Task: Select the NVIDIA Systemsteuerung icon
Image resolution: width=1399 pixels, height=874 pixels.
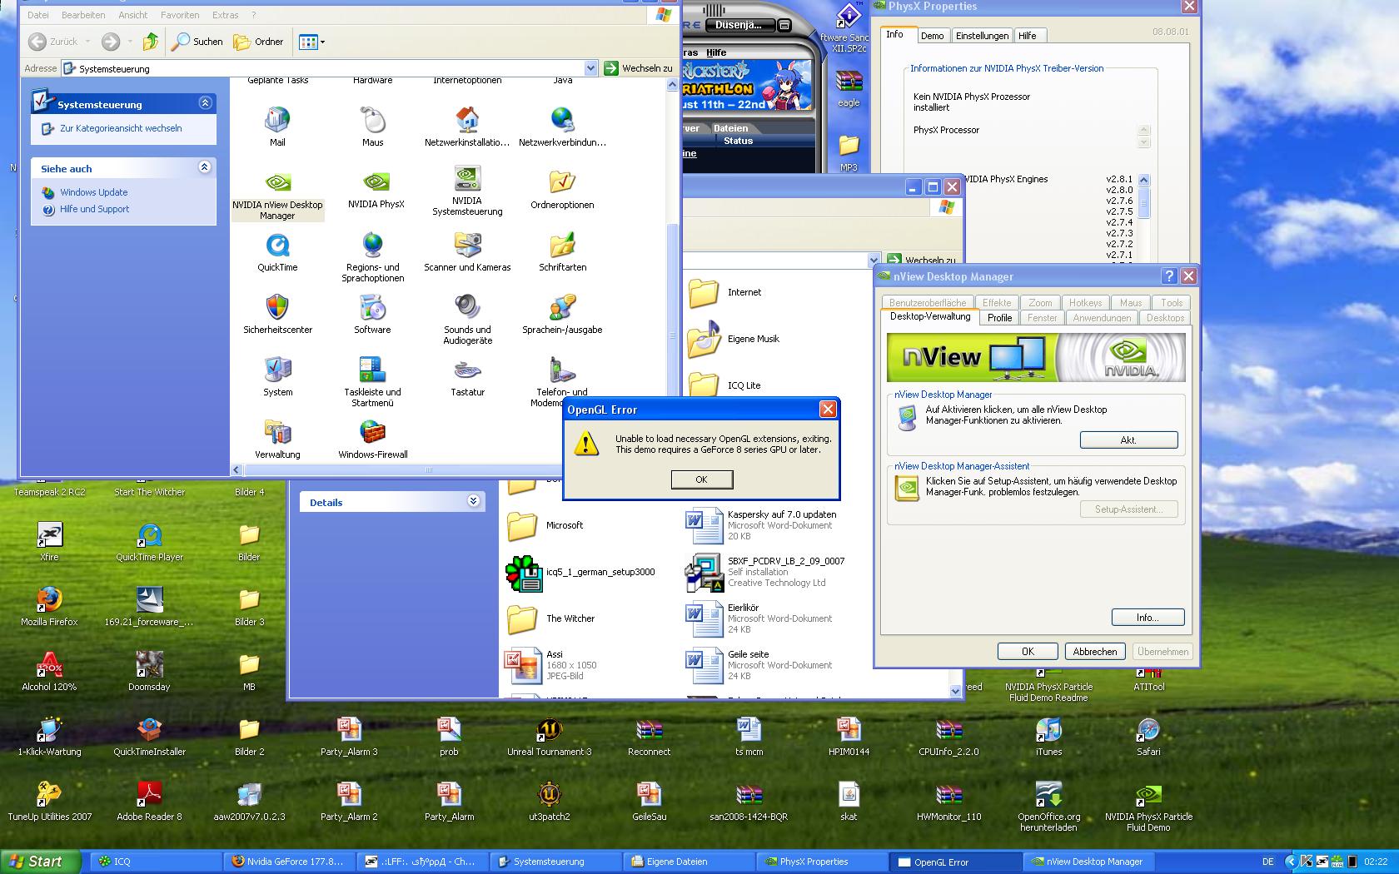Action: (x=467, y=191)
